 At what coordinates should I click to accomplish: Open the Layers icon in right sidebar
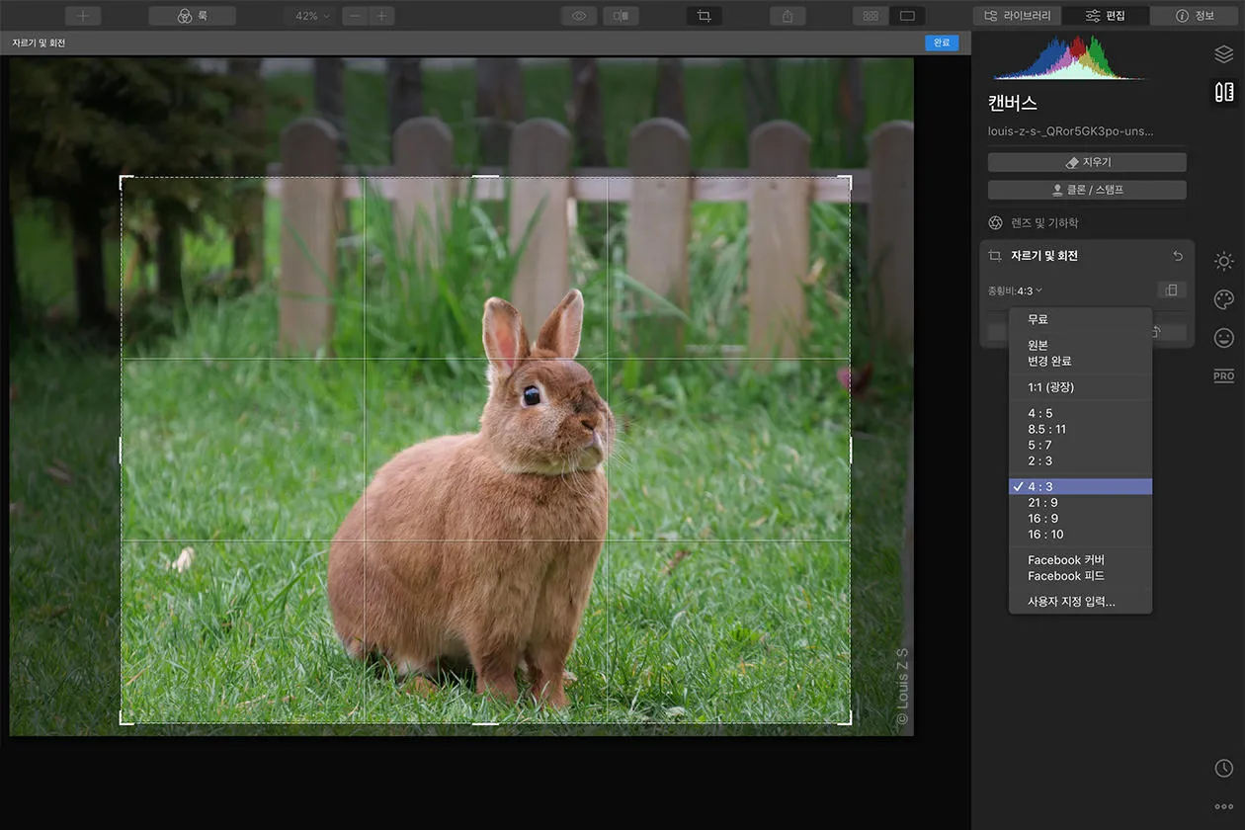pos(1223,54)
